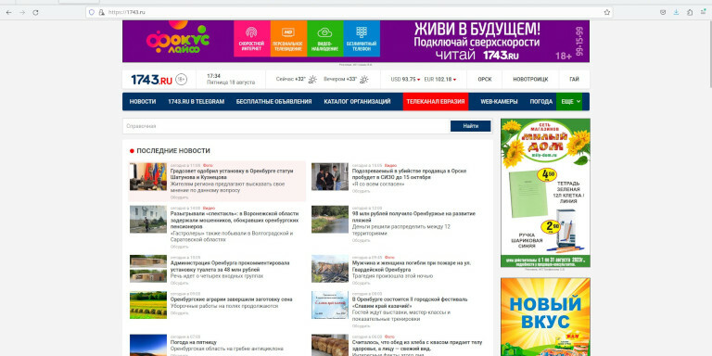
Task: Click the Справочная search field
Action: [x=286, y=126]
